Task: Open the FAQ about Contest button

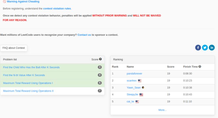Action: 14,48
